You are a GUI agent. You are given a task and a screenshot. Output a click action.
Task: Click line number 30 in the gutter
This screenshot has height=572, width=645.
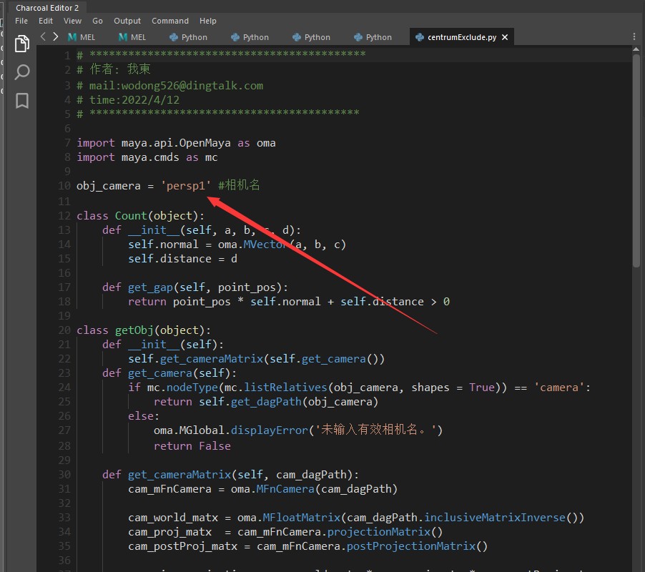tap(64, 475)
